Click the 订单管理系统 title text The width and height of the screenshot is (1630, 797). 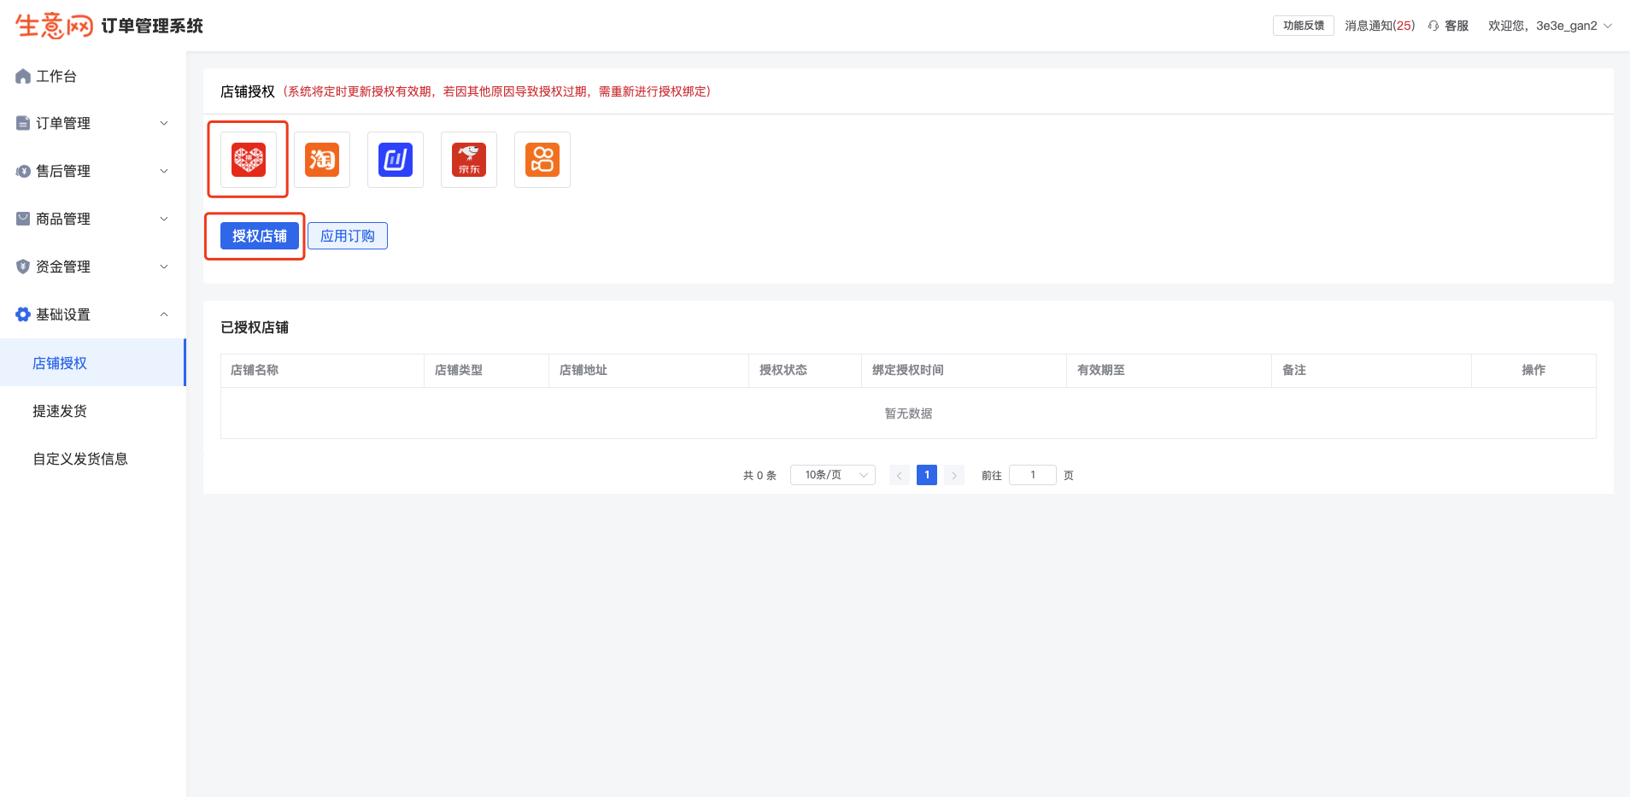point(152,26)
